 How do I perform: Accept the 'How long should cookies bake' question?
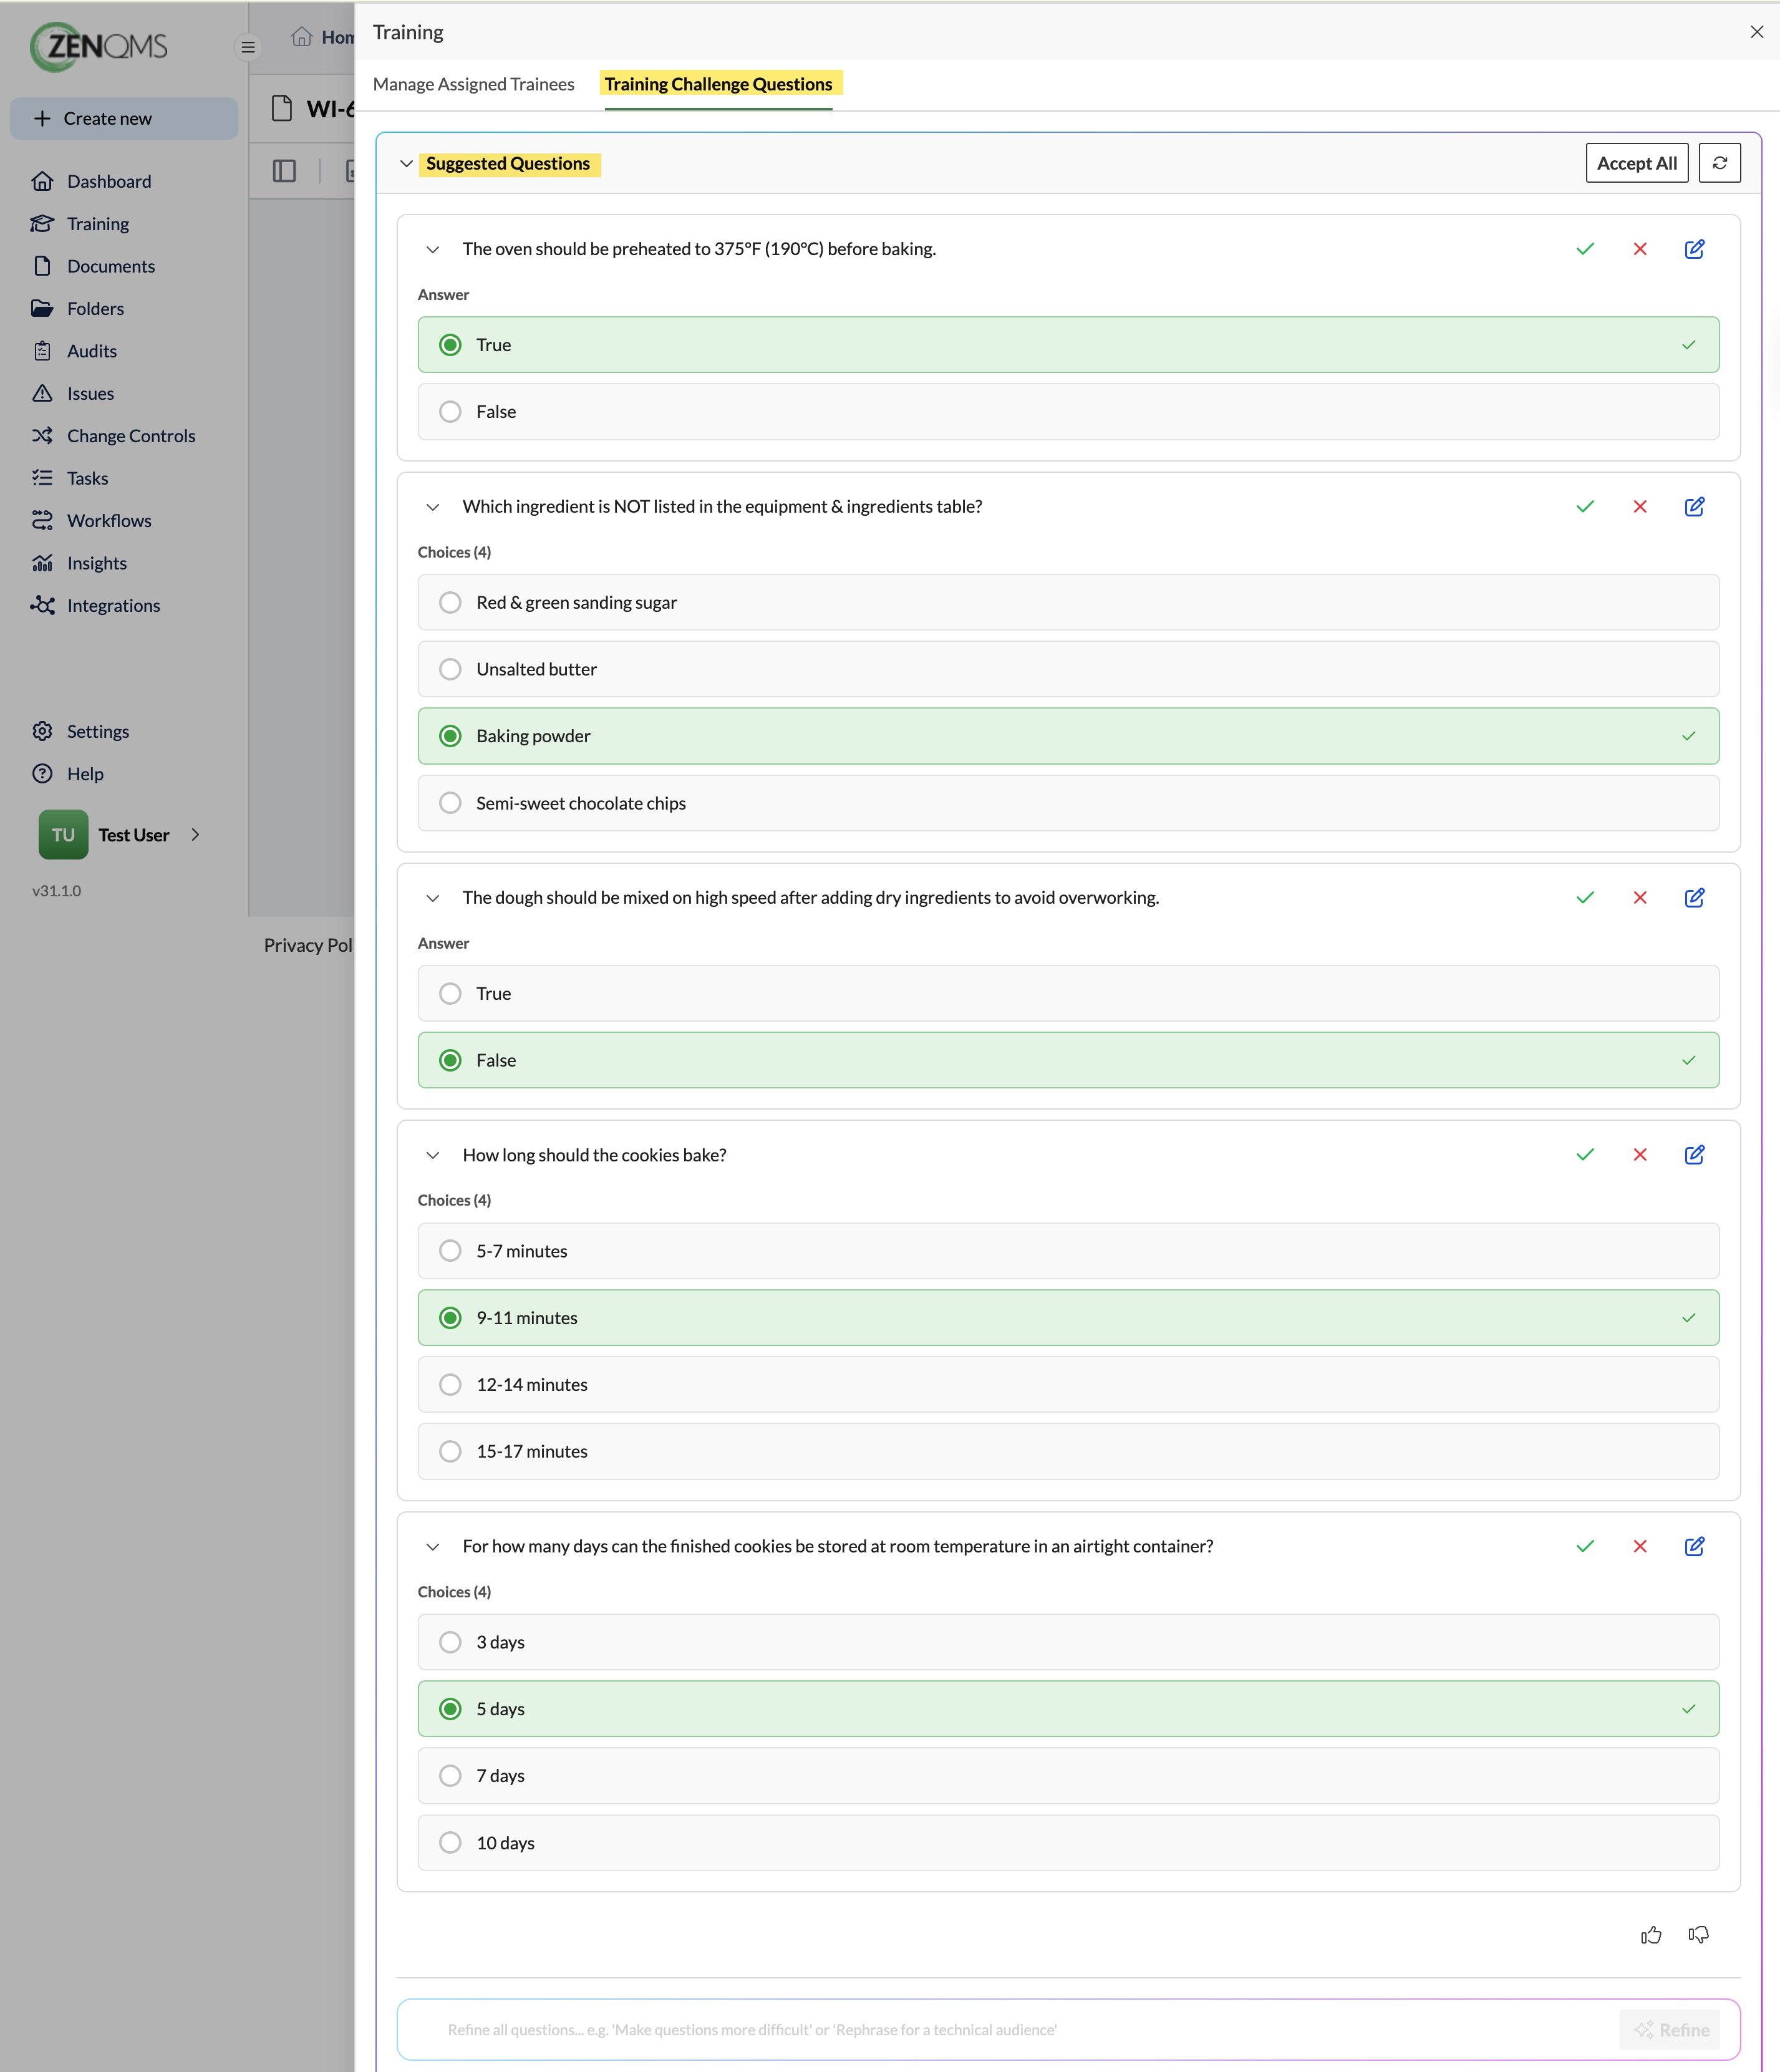click(1585, 1155)
